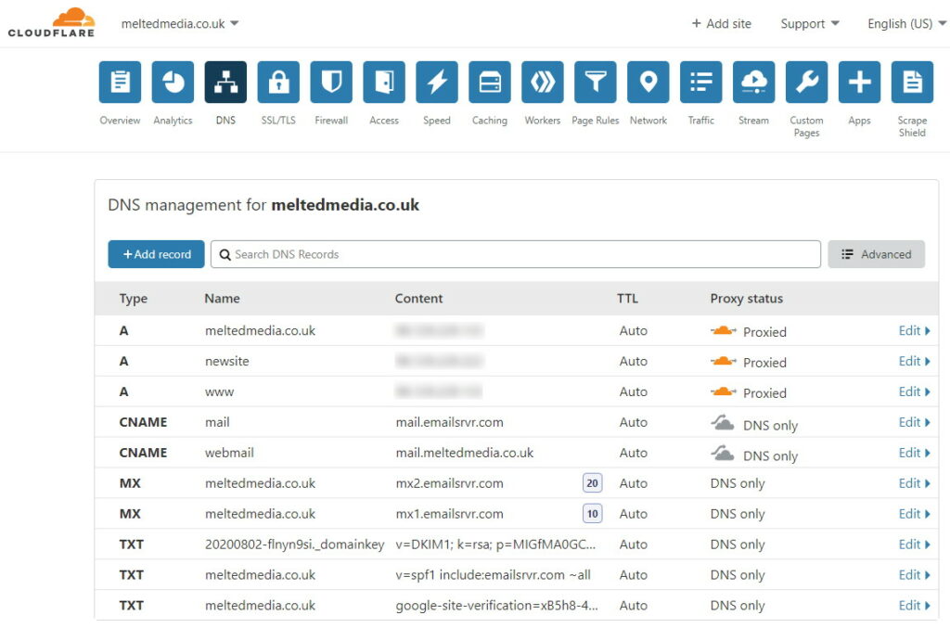Select the mx2.emailsrvr.com content cell
Viewport: 950px width, 628px height.
tap(450, 483)
